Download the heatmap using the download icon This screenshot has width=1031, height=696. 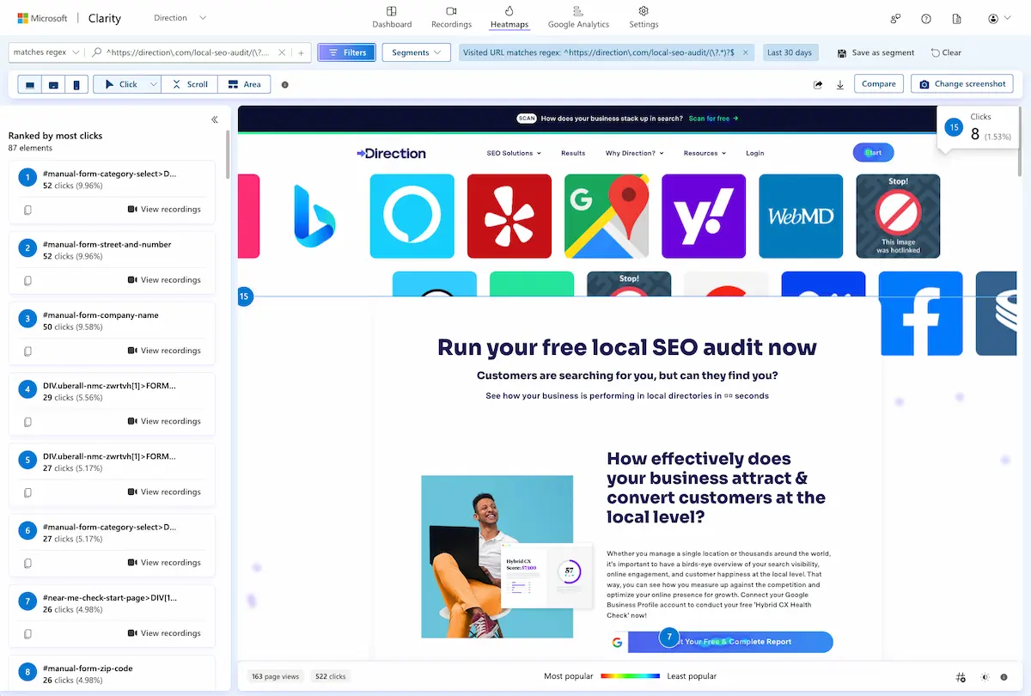pos(839,84)
